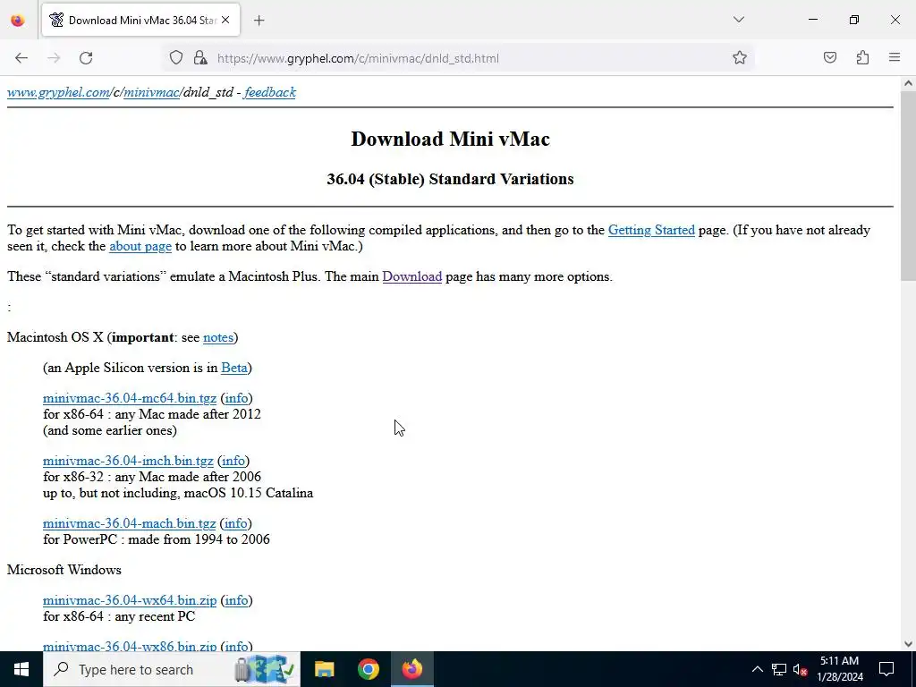Show hidden system tray icons

click(x=757, y=669)
